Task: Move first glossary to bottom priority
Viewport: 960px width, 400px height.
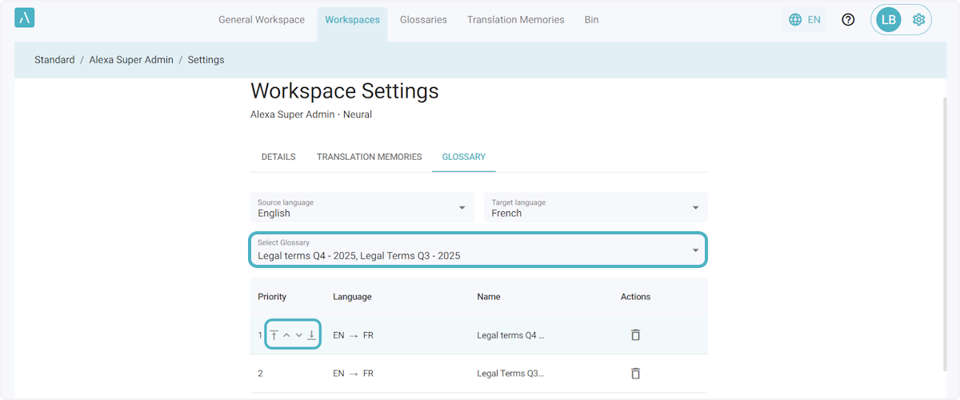Action: click(x=312, y=335)
